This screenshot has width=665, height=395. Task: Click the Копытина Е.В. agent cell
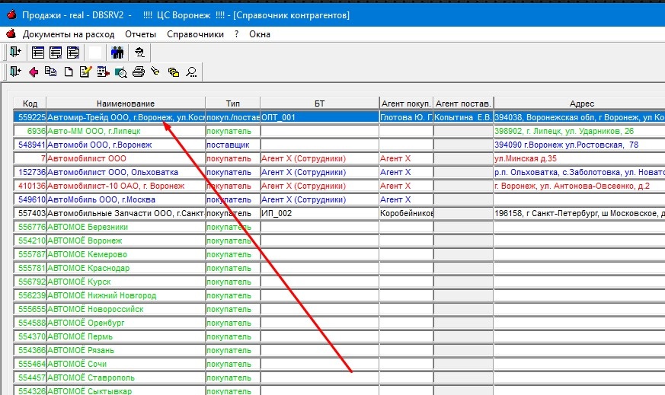point(463,117)
